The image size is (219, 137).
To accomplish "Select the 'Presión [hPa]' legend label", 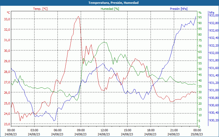I will [x=179, y=9].
